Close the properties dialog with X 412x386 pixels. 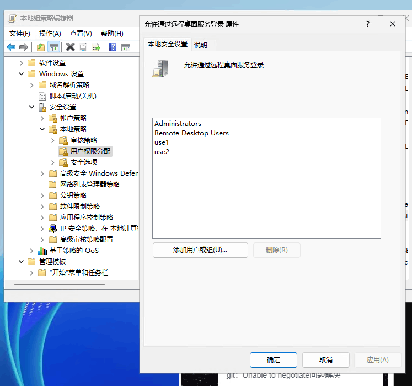coord(393,24)
